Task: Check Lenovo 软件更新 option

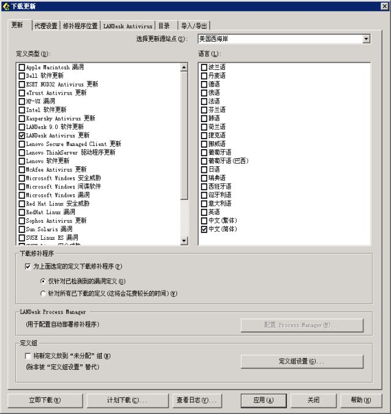Action: pos(22,161)
